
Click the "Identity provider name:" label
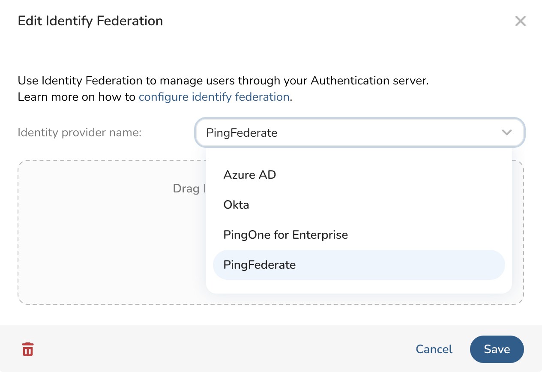point(80,132)
